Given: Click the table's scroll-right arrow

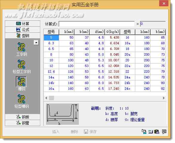Looking at the screenshot, I should 164,98.
